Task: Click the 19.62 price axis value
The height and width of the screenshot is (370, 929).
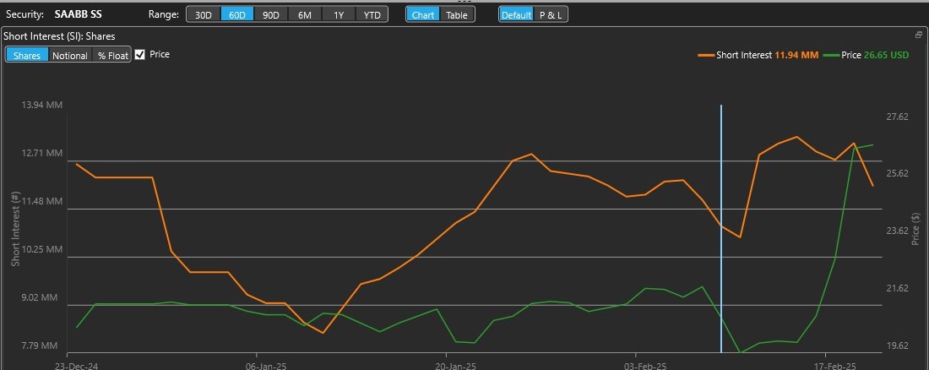Action: 897,346
